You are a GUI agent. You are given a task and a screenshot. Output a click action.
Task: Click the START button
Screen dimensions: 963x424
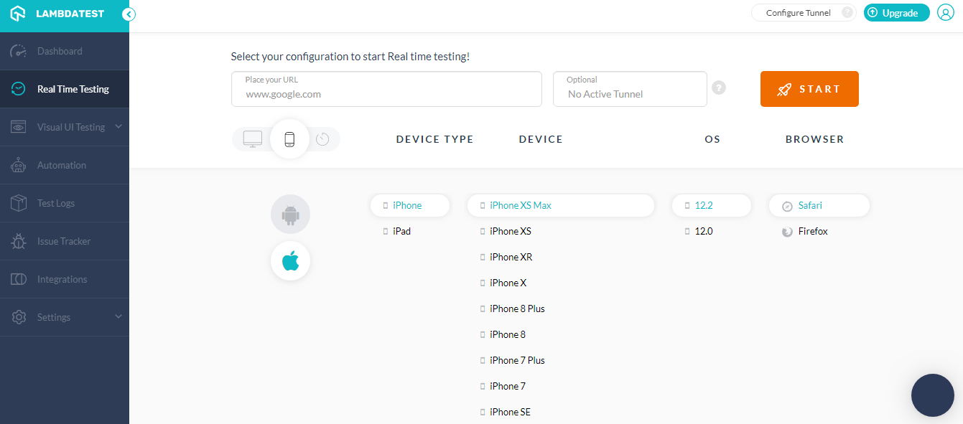(x=809, y=89)
